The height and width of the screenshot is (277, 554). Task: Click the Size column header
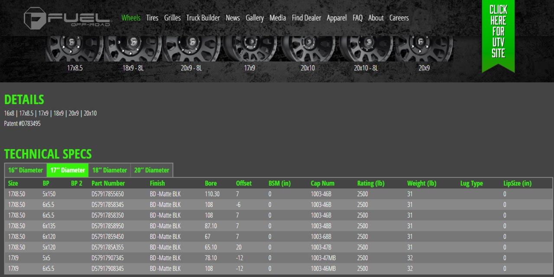13,183
